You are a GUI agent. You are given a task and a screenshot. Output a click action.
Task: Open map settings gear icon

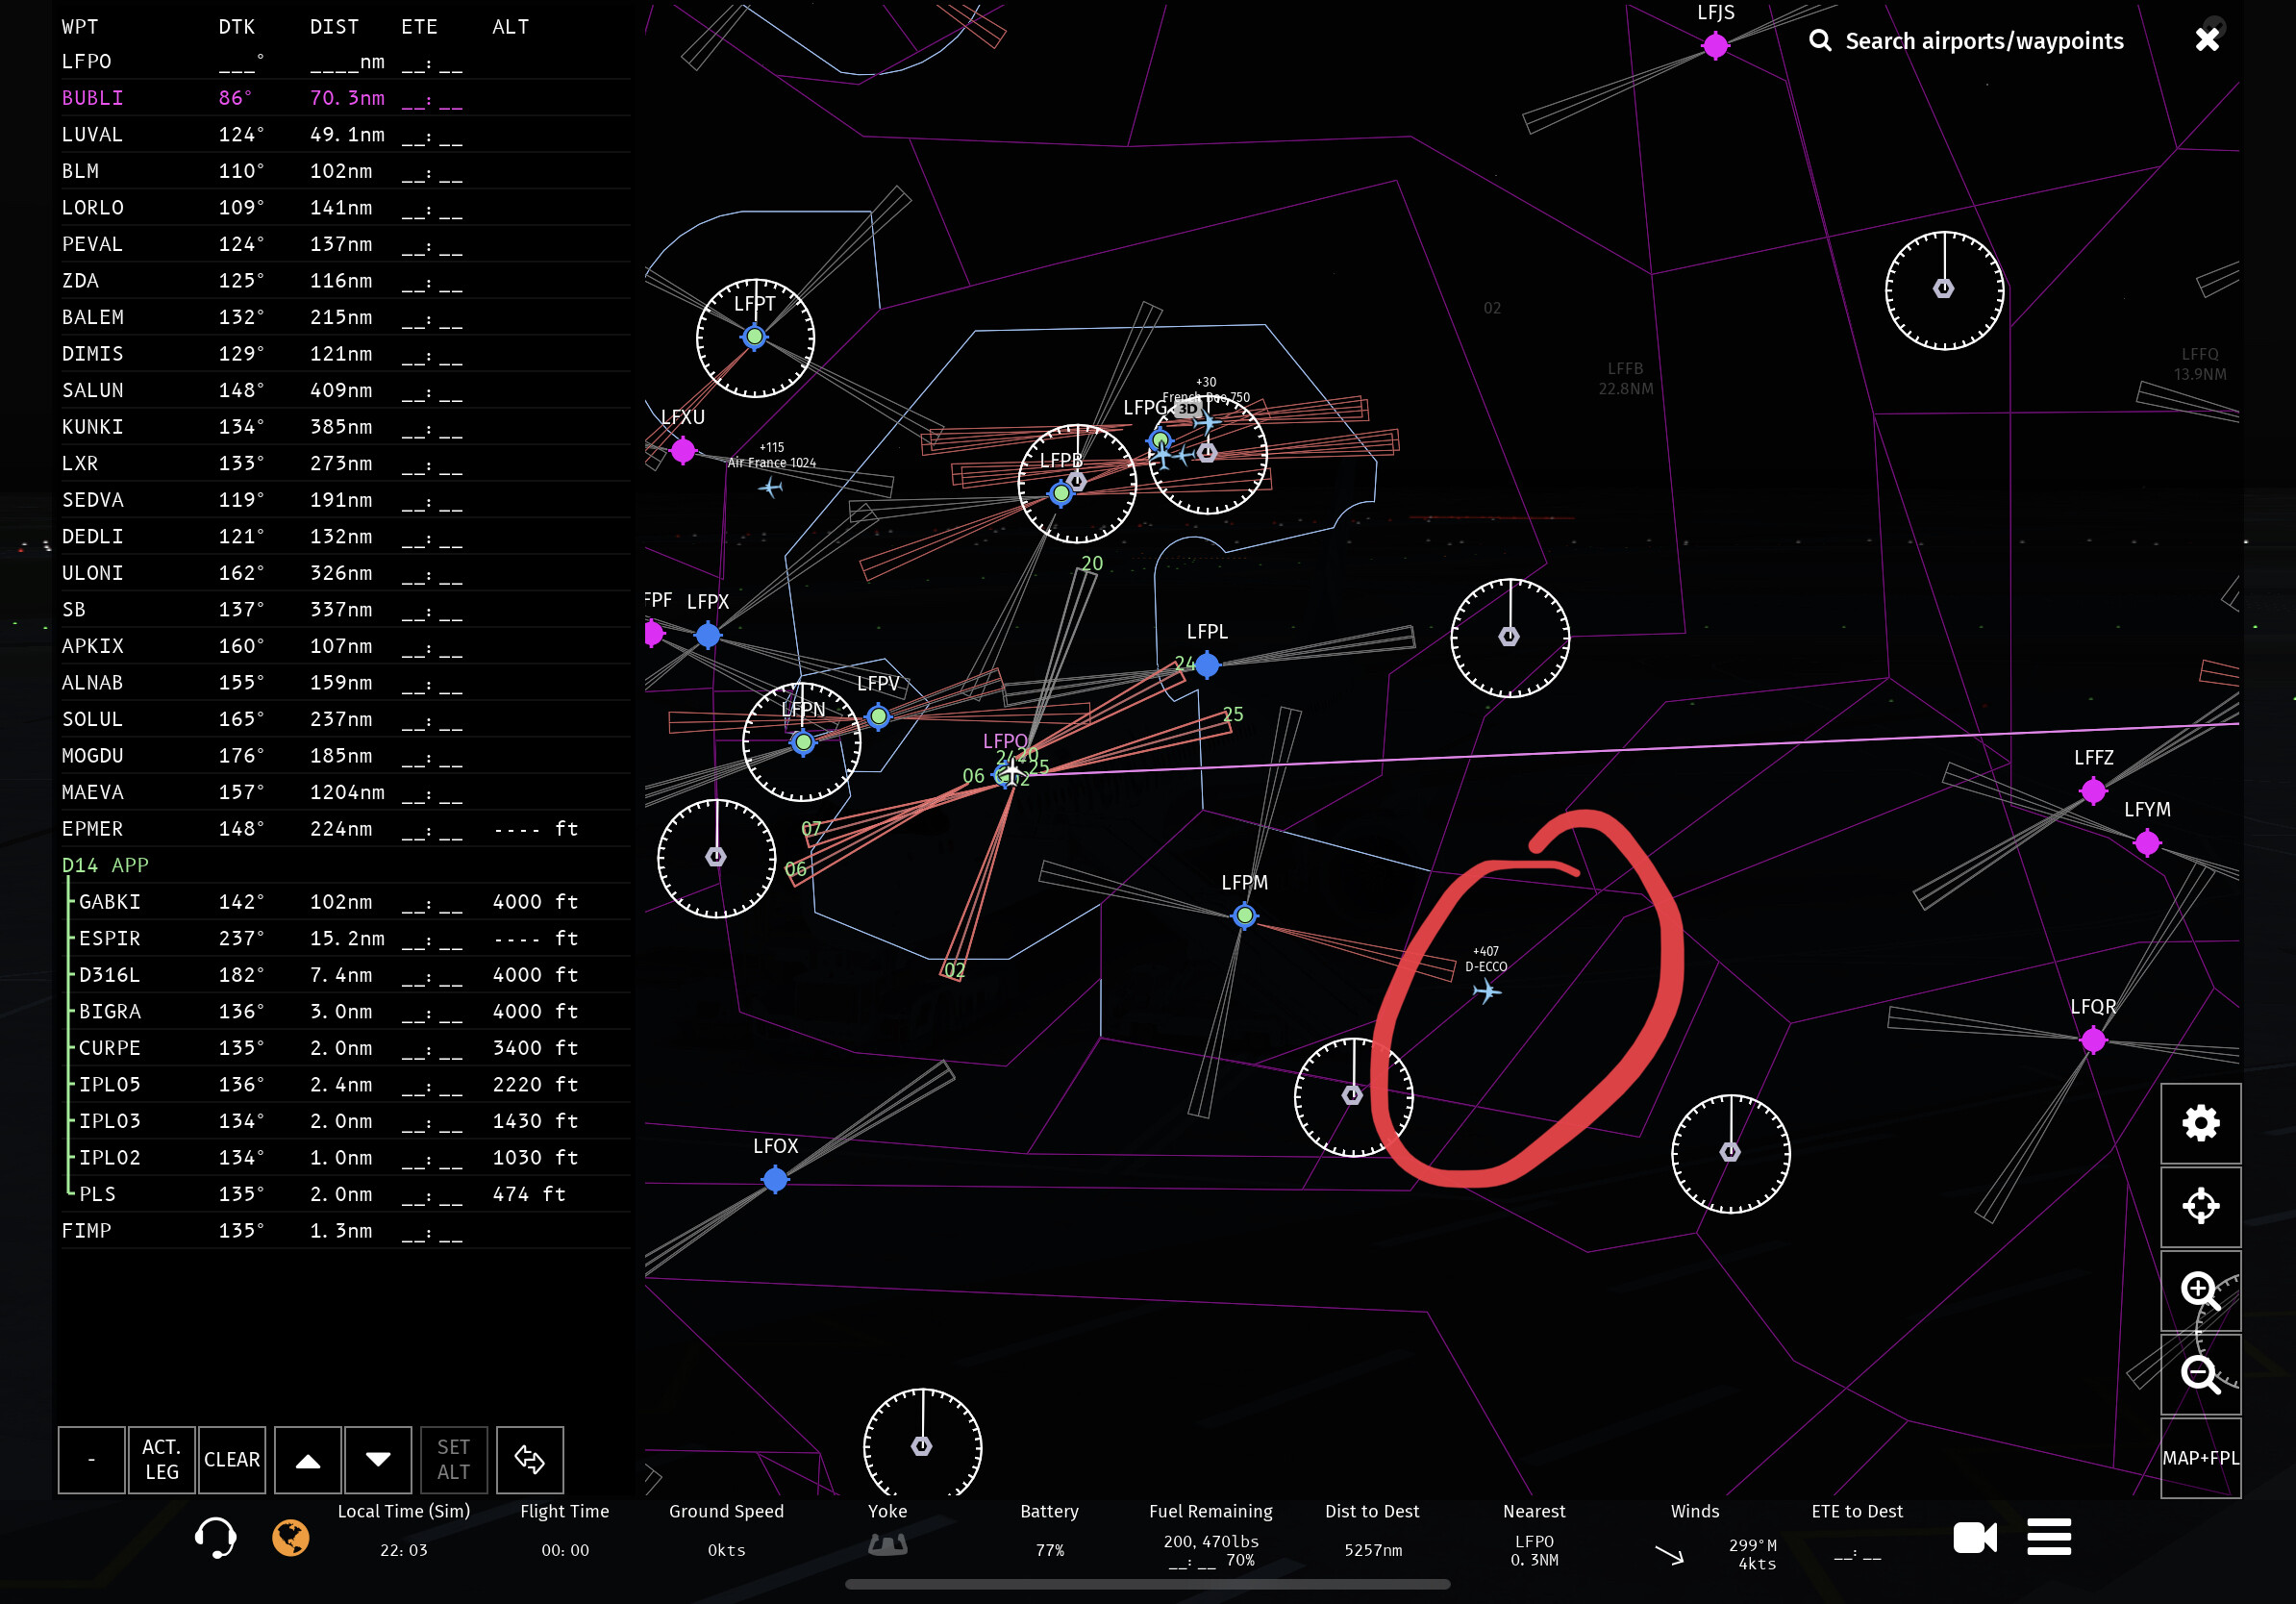click(2200, 1124)
